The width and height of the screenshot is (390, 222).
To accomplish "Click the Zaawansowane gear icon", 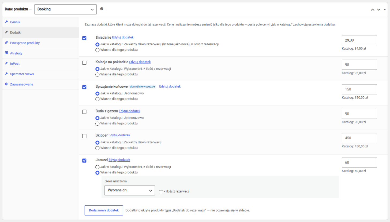I will tap(6, 84).
